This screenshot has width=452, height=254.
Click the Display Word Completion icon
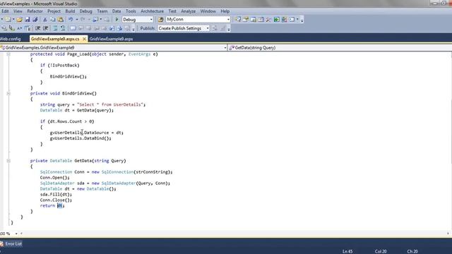click(x=28, y=28)
